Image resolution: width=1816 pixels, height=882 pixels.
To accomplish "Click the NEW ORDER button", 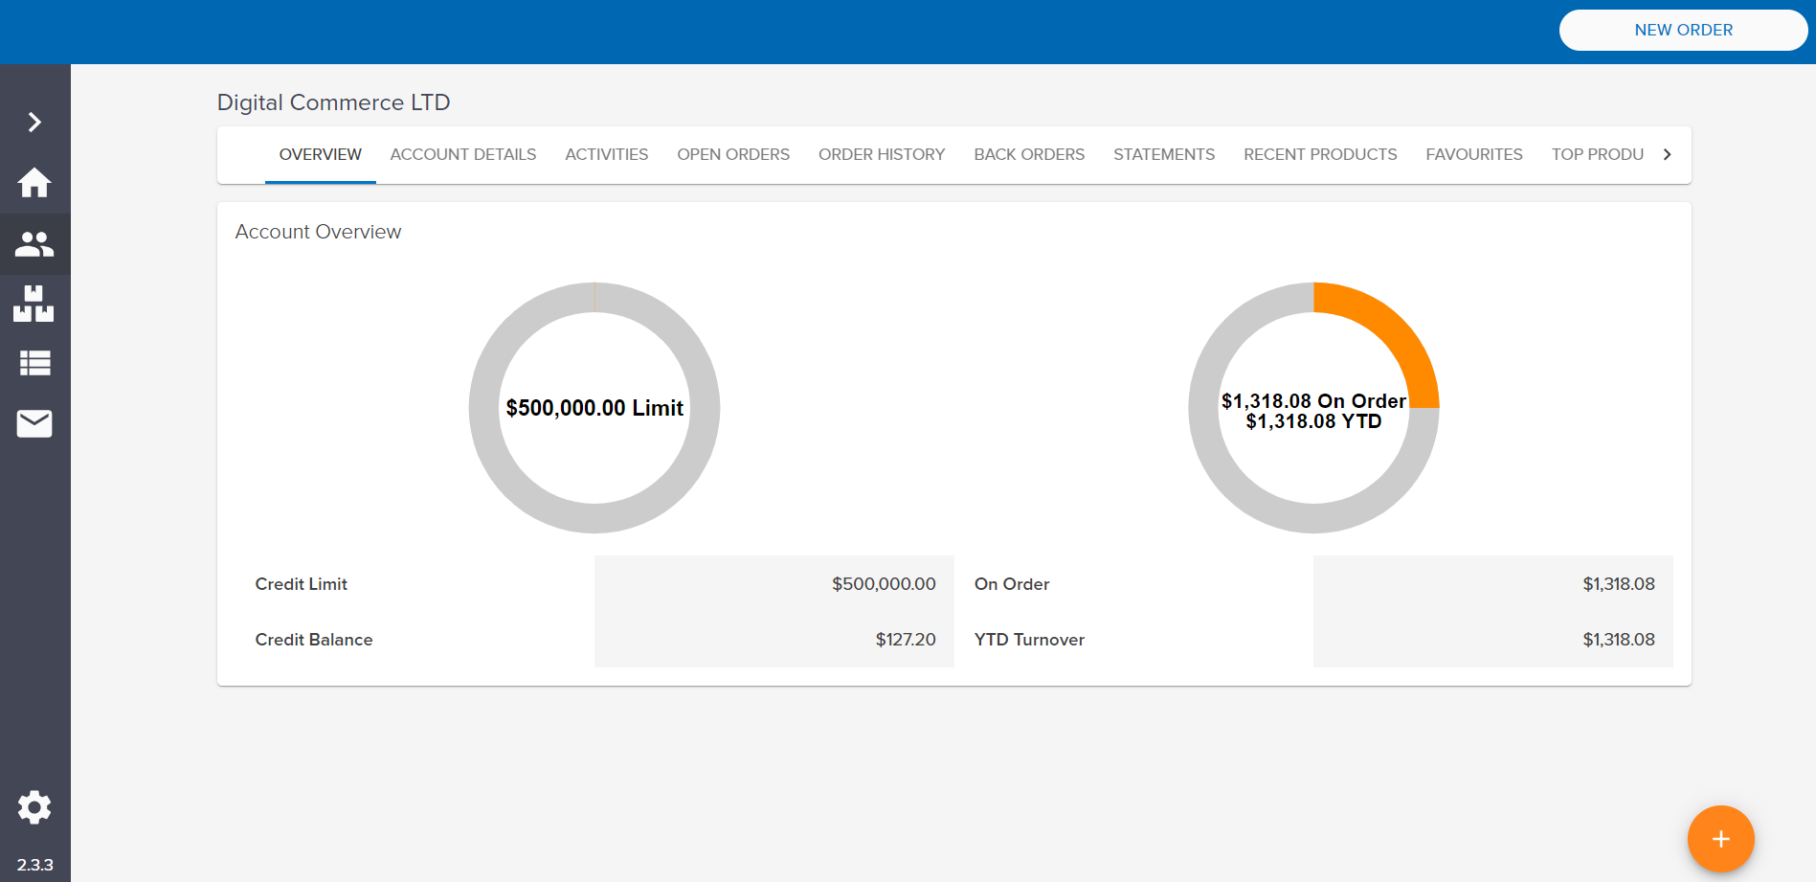I will click(x=1683, y=30).
